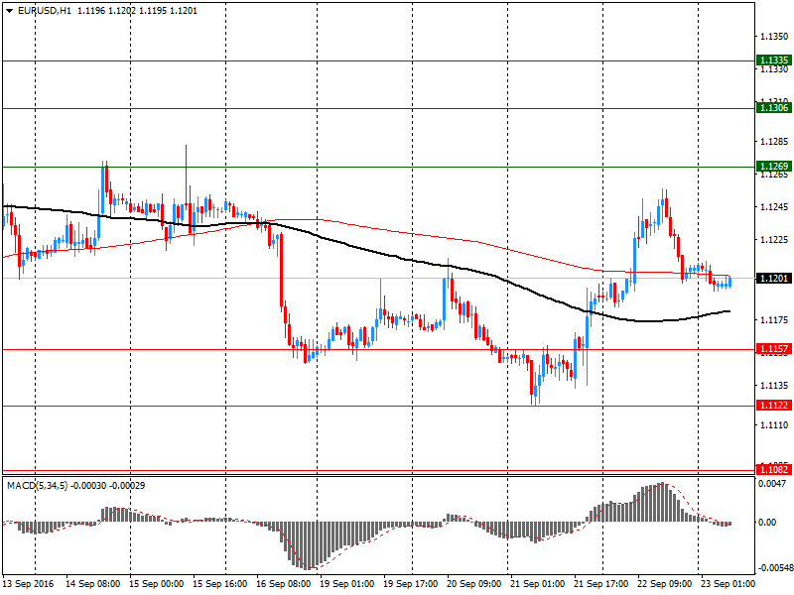
Task: Click the 21 Sep 17:00 time label
Action: (x=601, y=584)
